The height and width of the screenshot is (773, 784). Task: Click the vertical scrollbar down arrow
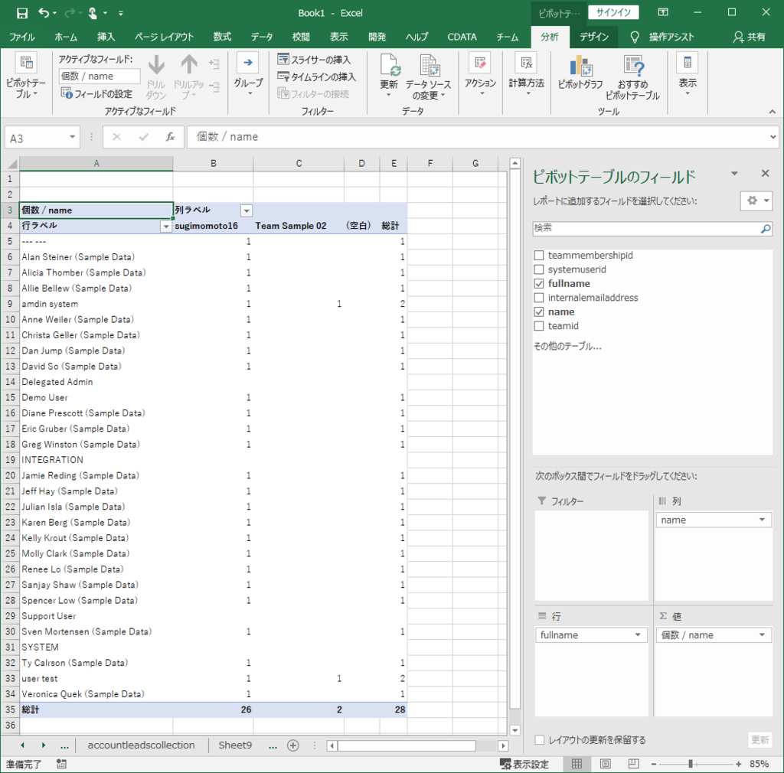tap(515, 730)
